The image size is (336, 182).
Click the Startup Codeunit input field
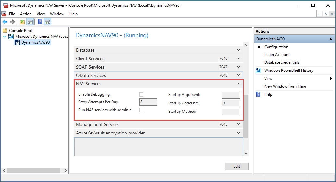pyautogui.click(x=230, y=103)
